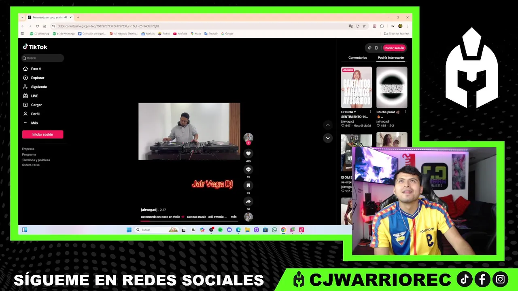Viewport: 518px width, 291px height.
Task: Click the browser address bar URL
Action: (x=108, y=26)
